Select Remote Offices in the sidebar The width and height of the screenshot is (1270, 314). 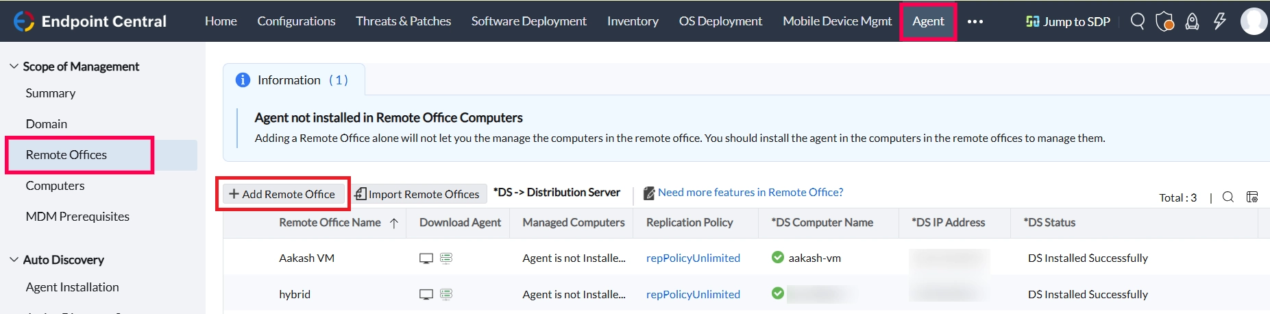66,155
